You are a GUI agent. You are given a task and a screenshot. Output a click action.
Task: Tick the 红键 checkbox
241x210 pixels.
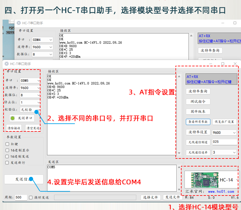pos(7,144)
